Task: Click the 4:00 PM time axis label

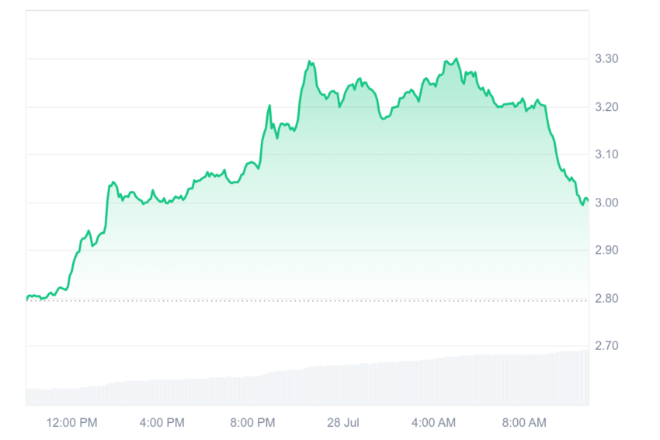Action: coord(162,422)
